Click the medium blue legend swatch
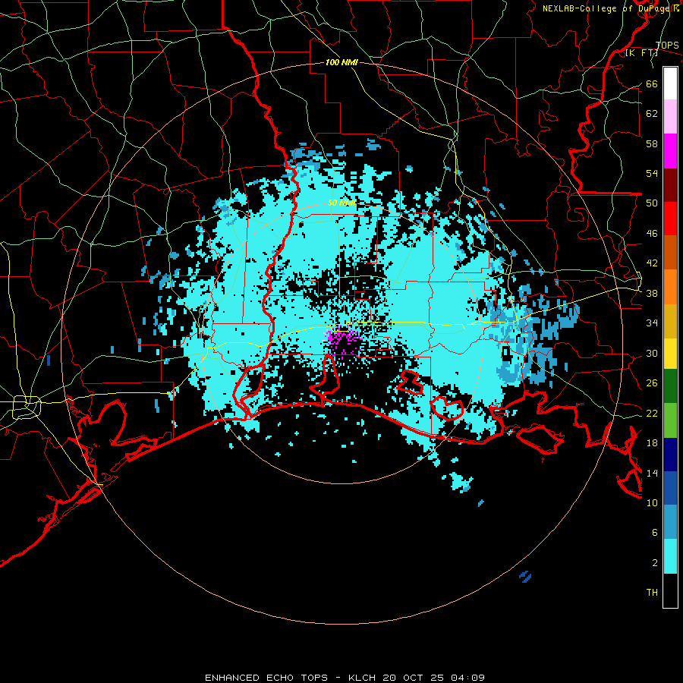Viewport: 683px width, 683px height. (x=670, y=488)
